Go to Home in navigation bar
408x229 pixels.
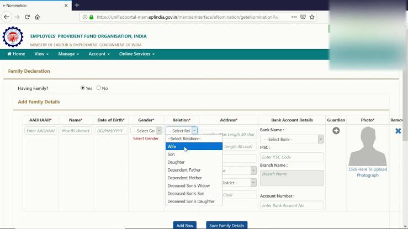(x=16, y=54)
